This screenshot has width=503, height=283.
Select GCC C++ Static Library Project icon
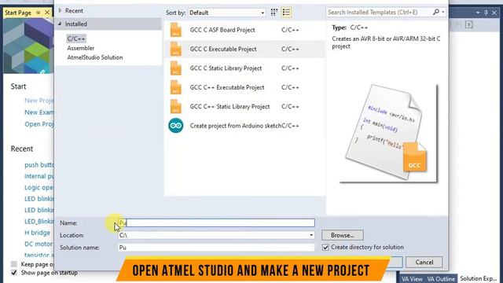pyautogui.click(x=176, y=107)
